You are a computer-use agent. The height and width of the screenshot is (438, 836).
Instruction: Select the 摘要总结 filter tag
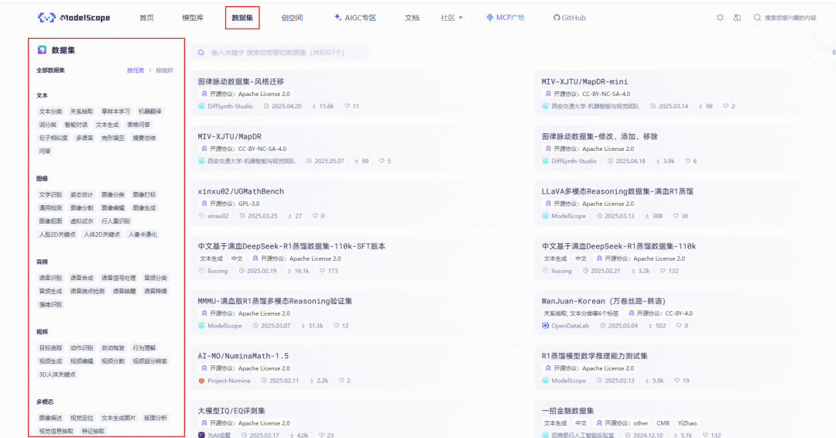tap(144, 138)
